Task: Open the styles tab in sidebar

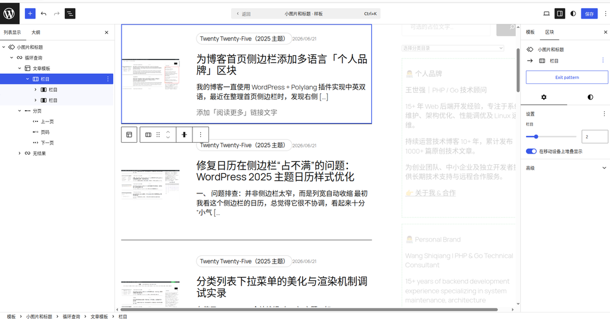Action: [x=590, y=97]
